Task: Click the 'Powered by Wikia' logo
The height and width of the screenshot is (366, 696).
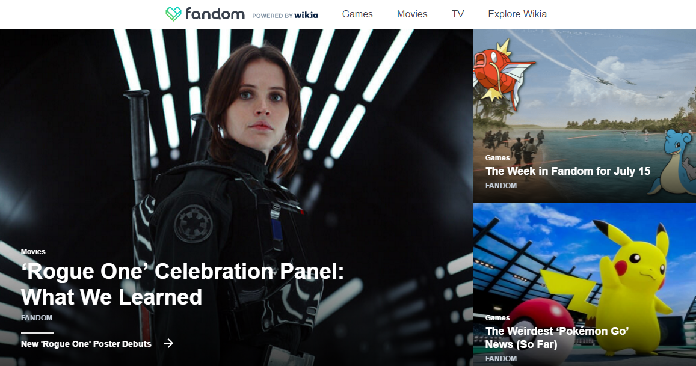Action: (x=285, y=16)
